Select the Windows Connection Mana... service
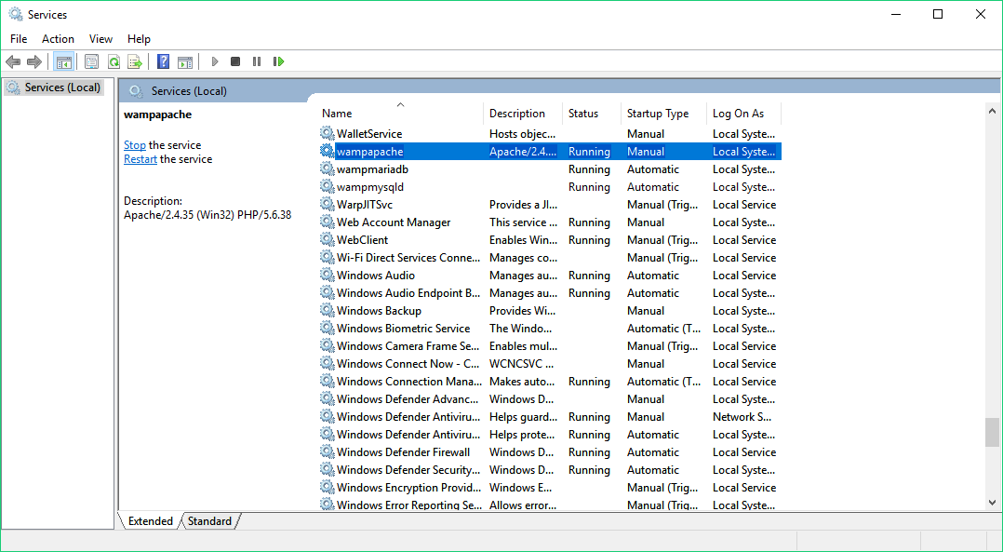 coord(408,382)
